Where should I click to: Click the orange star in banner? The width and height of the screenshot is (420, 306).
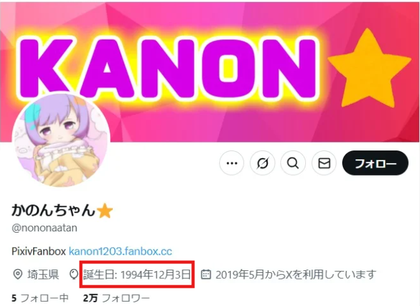(x=370, y=69)
